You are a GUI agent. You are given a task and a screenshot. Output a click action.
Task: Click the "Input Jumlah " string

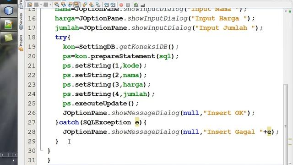pos(225,28)
